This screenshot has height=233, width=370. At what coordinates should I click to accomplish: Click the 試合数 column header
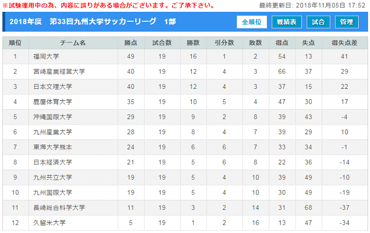(x=162, y=43)
